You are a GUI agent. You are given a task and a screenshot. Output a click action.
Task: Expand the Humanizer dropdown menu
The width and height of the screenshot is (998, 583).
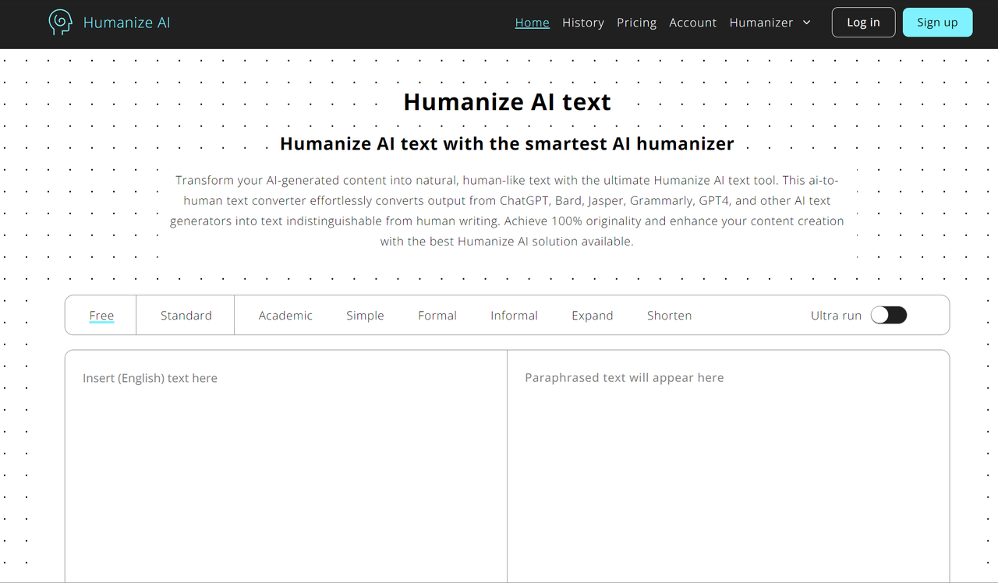coord(770,23)
